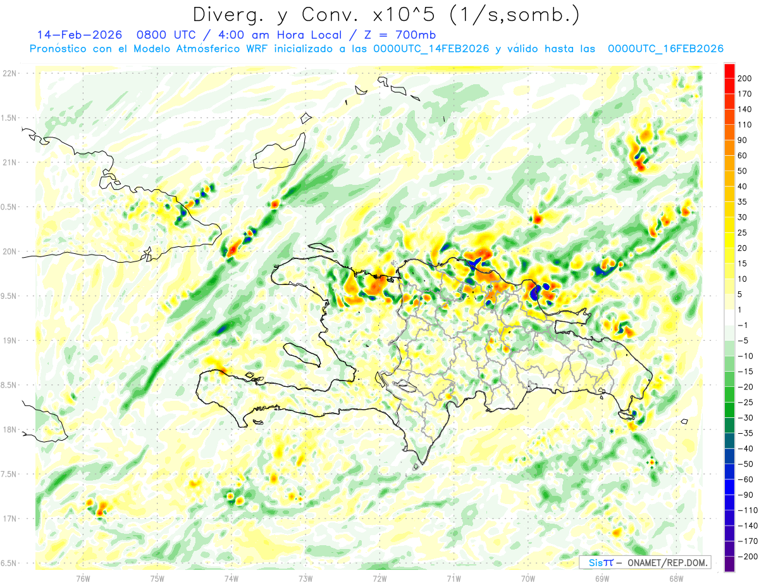This screenshot has height=587, width=759.
Task: Click the '60' color bar label
Action: coord(743,156)
